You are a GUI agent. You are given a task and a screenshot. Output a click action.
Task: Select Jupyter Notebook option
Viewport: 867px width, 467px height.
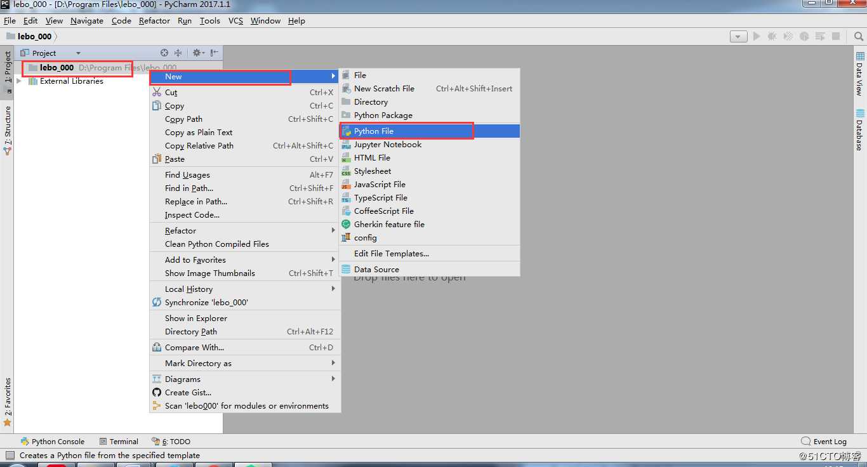click(x=430, y=144)
